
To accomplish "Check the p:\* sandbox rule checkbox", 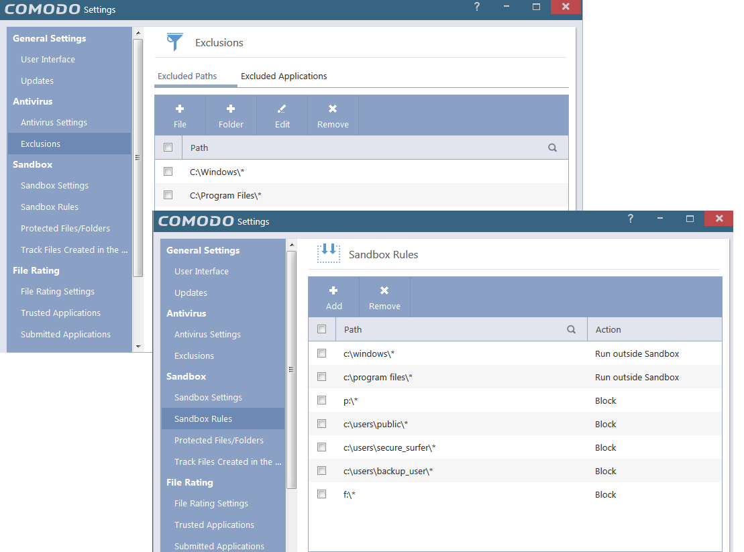I will tap(322, 400).
